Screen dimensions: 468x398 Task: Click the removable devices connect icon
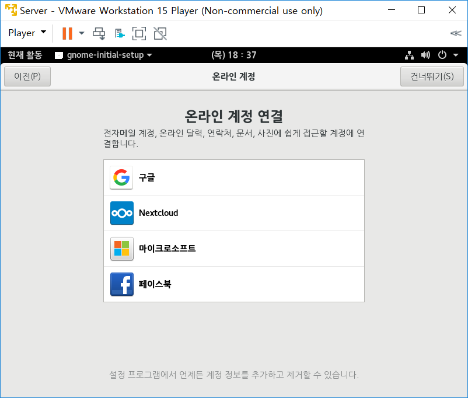pyautogui.click(x=120, y=33)
